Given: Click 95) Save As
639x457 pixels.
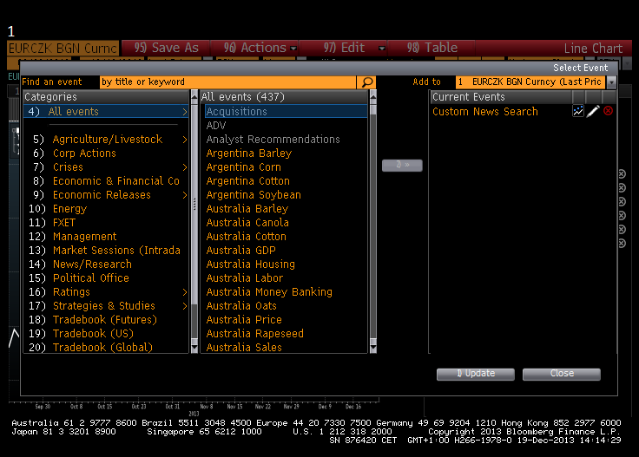Looking at the screenshot, I should (x=166, y=48).
